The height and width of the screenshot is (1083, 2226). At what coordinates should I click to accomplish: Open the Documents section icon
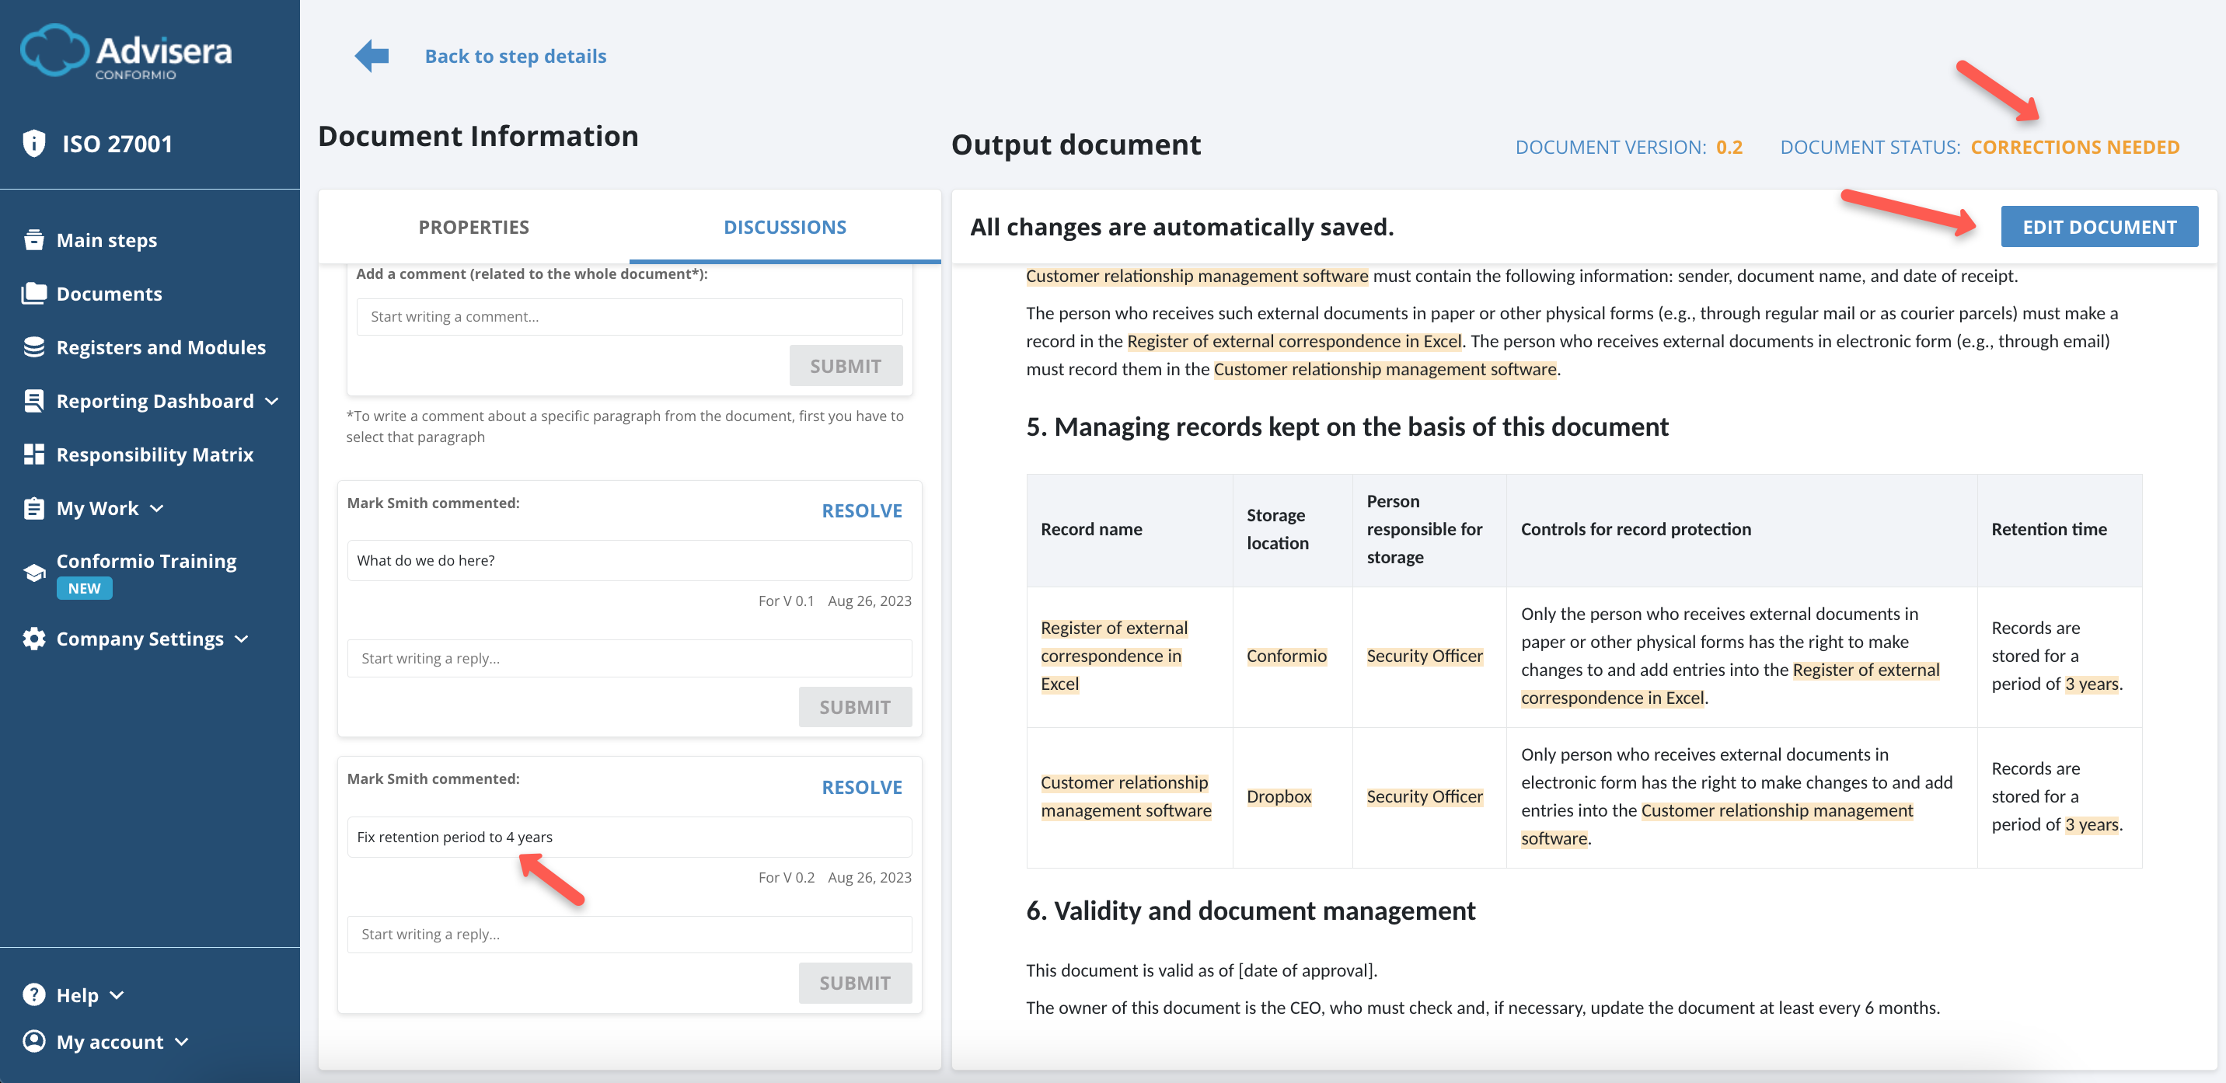(x=33, y=294)
